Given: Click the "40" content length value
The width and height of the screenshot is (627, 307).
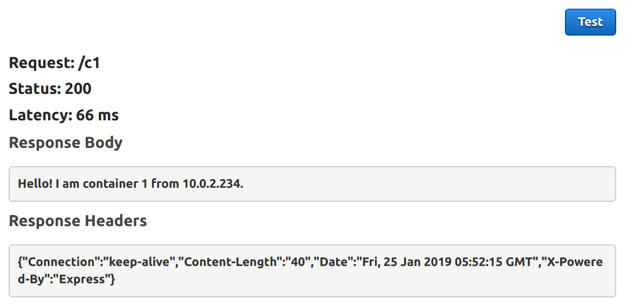Looking at the screenshot, I should (299, 262).
